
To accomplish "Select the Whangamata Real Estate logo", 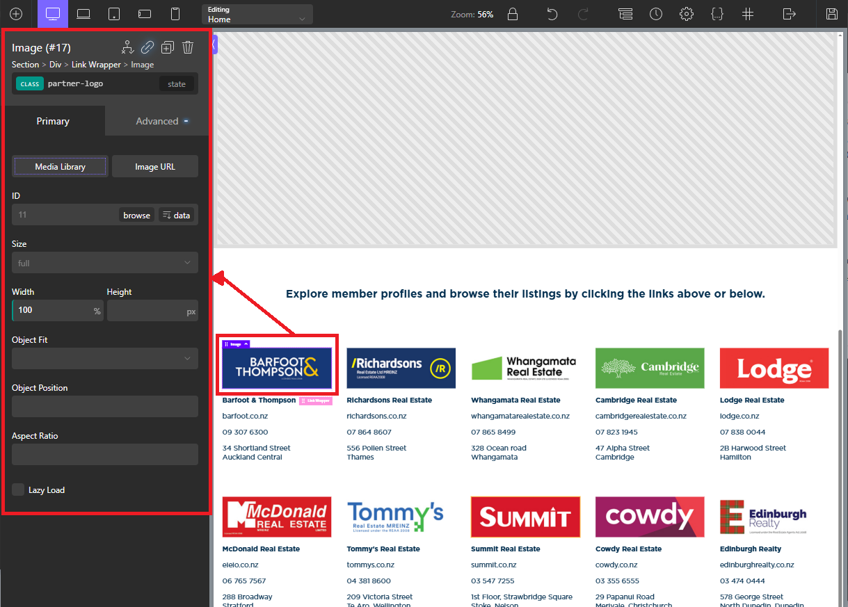I will pyautogui.click(x=525, y=368).
